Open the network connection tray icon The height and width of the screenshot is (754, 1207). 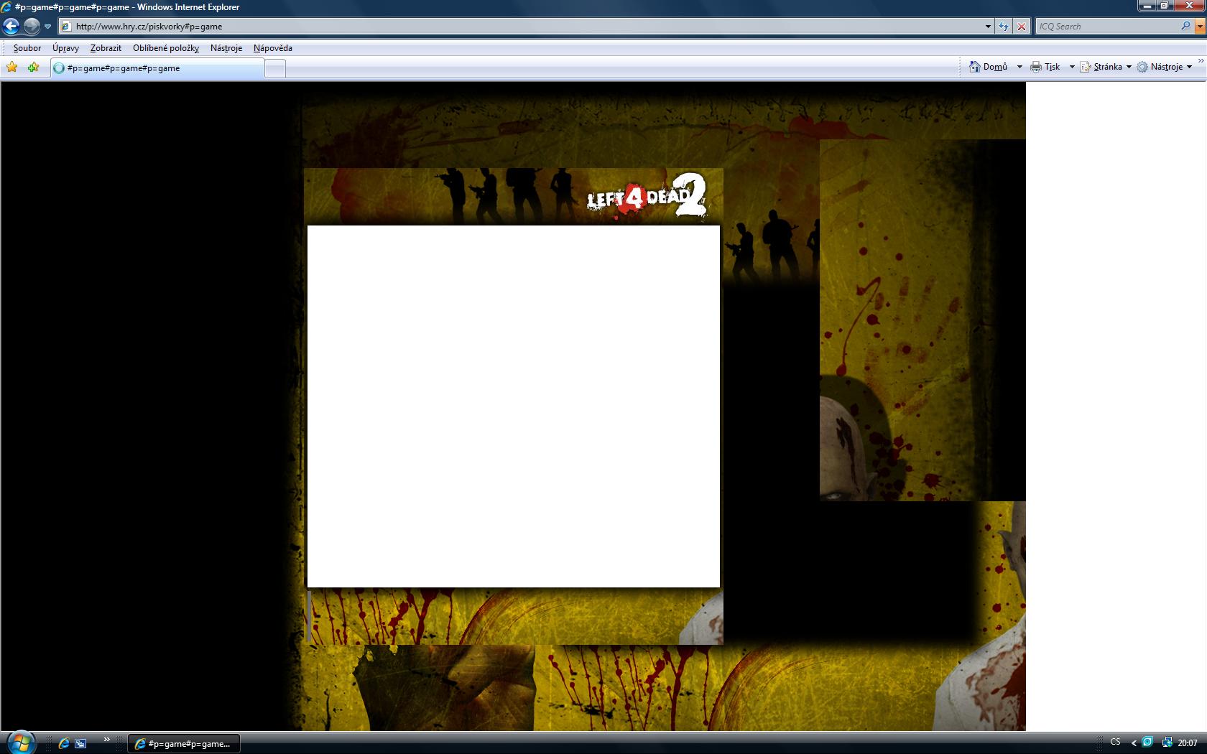coord(1167,743)
